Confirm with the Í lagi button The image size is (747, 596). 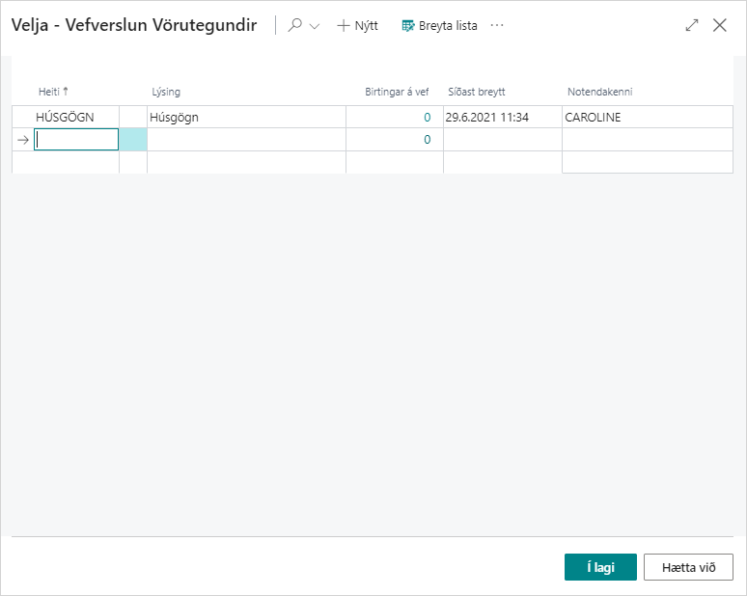(x=600, y=567)
